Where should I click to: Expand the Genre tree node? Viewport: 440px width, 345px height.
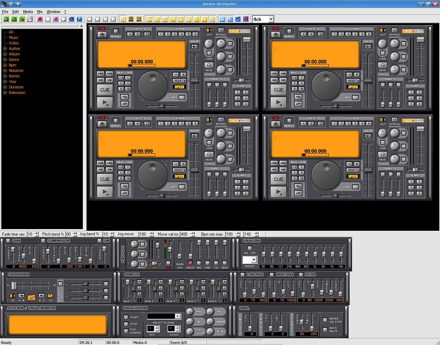click(x=5, y=60)
